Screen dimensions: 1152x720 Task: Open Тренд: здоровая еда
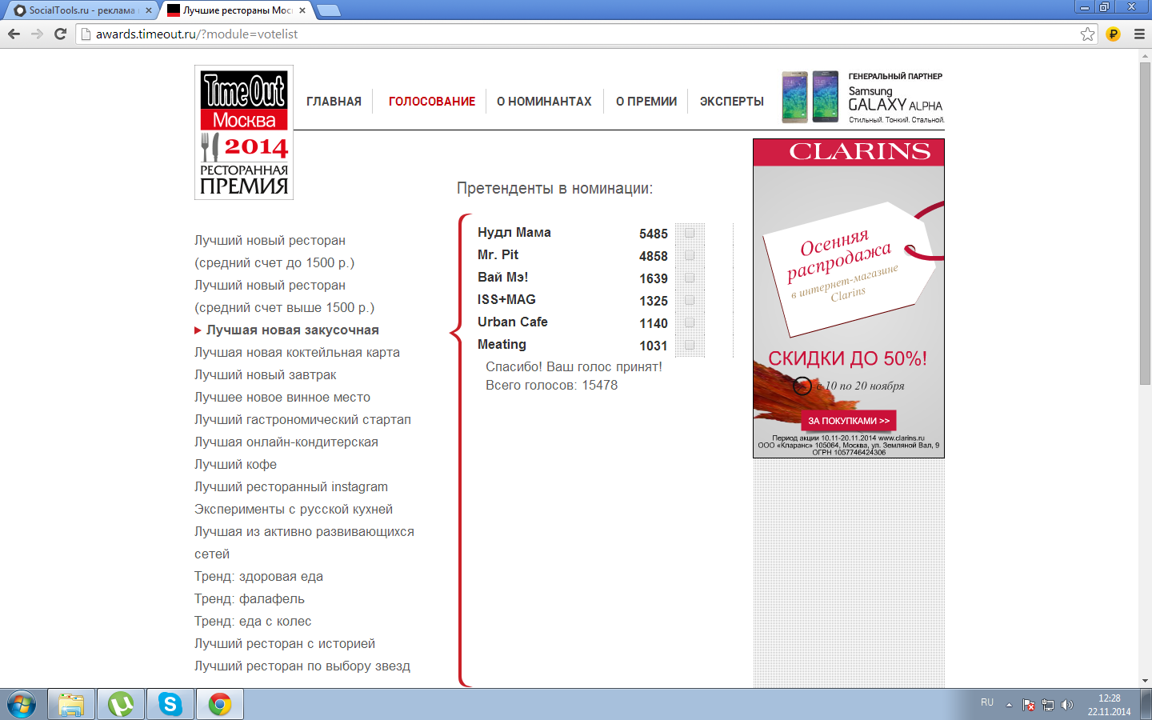pos(258,576)
